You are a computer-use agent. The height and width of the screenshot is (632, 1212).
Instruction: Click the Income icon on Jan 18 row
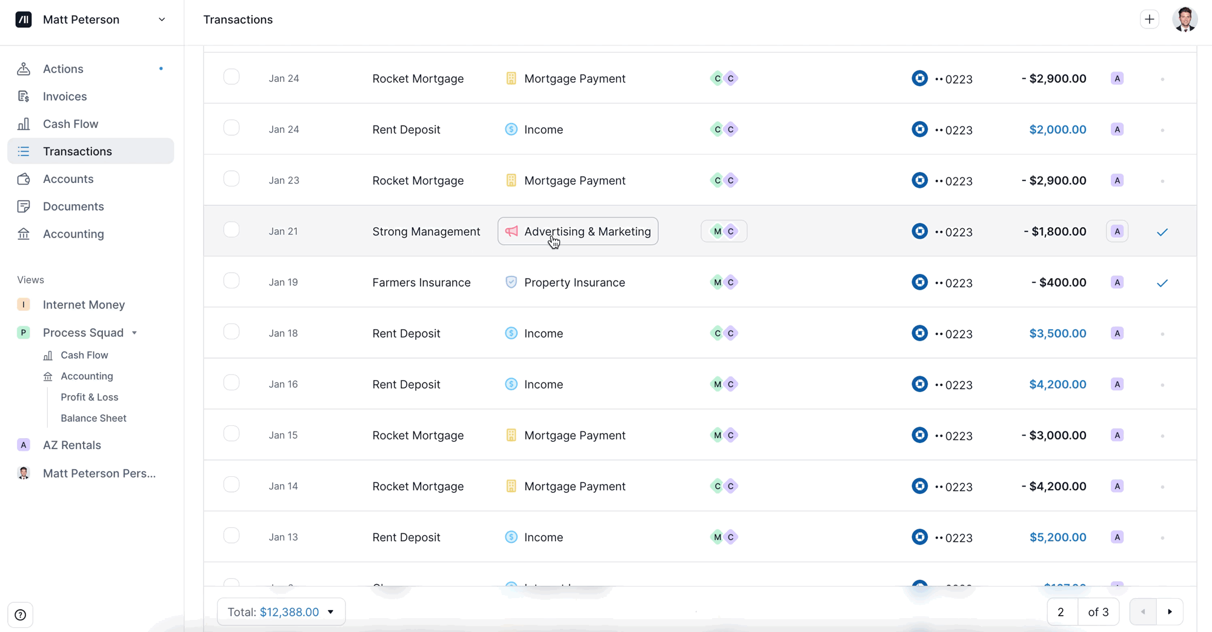click(511, 333)
